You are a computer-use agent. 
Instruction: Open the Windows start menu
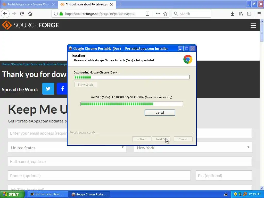coord(12,194)
